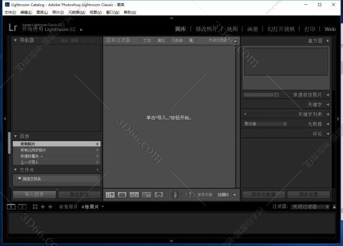Click the play arrow next to Lightroom CC
This screenshot has height=246, width=343.
(81, 30)
